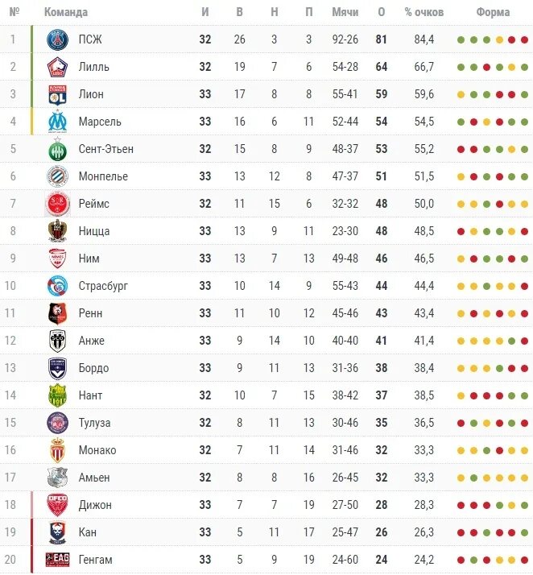Click the Lille club crest
The image size is (533, 575).
click(x=57, y=67)
